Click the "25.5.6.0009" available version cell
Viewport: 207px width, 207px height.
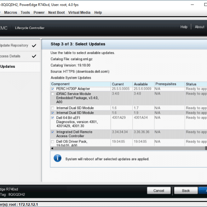(x=143, y=89)
